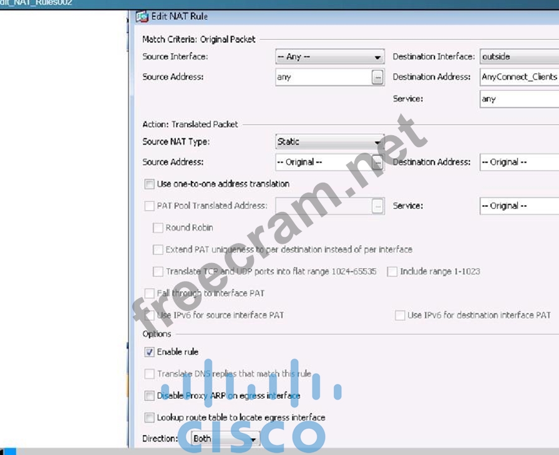Click the Windows Start button in taskbar
The image size is (559, 455).
pos(9,451)
